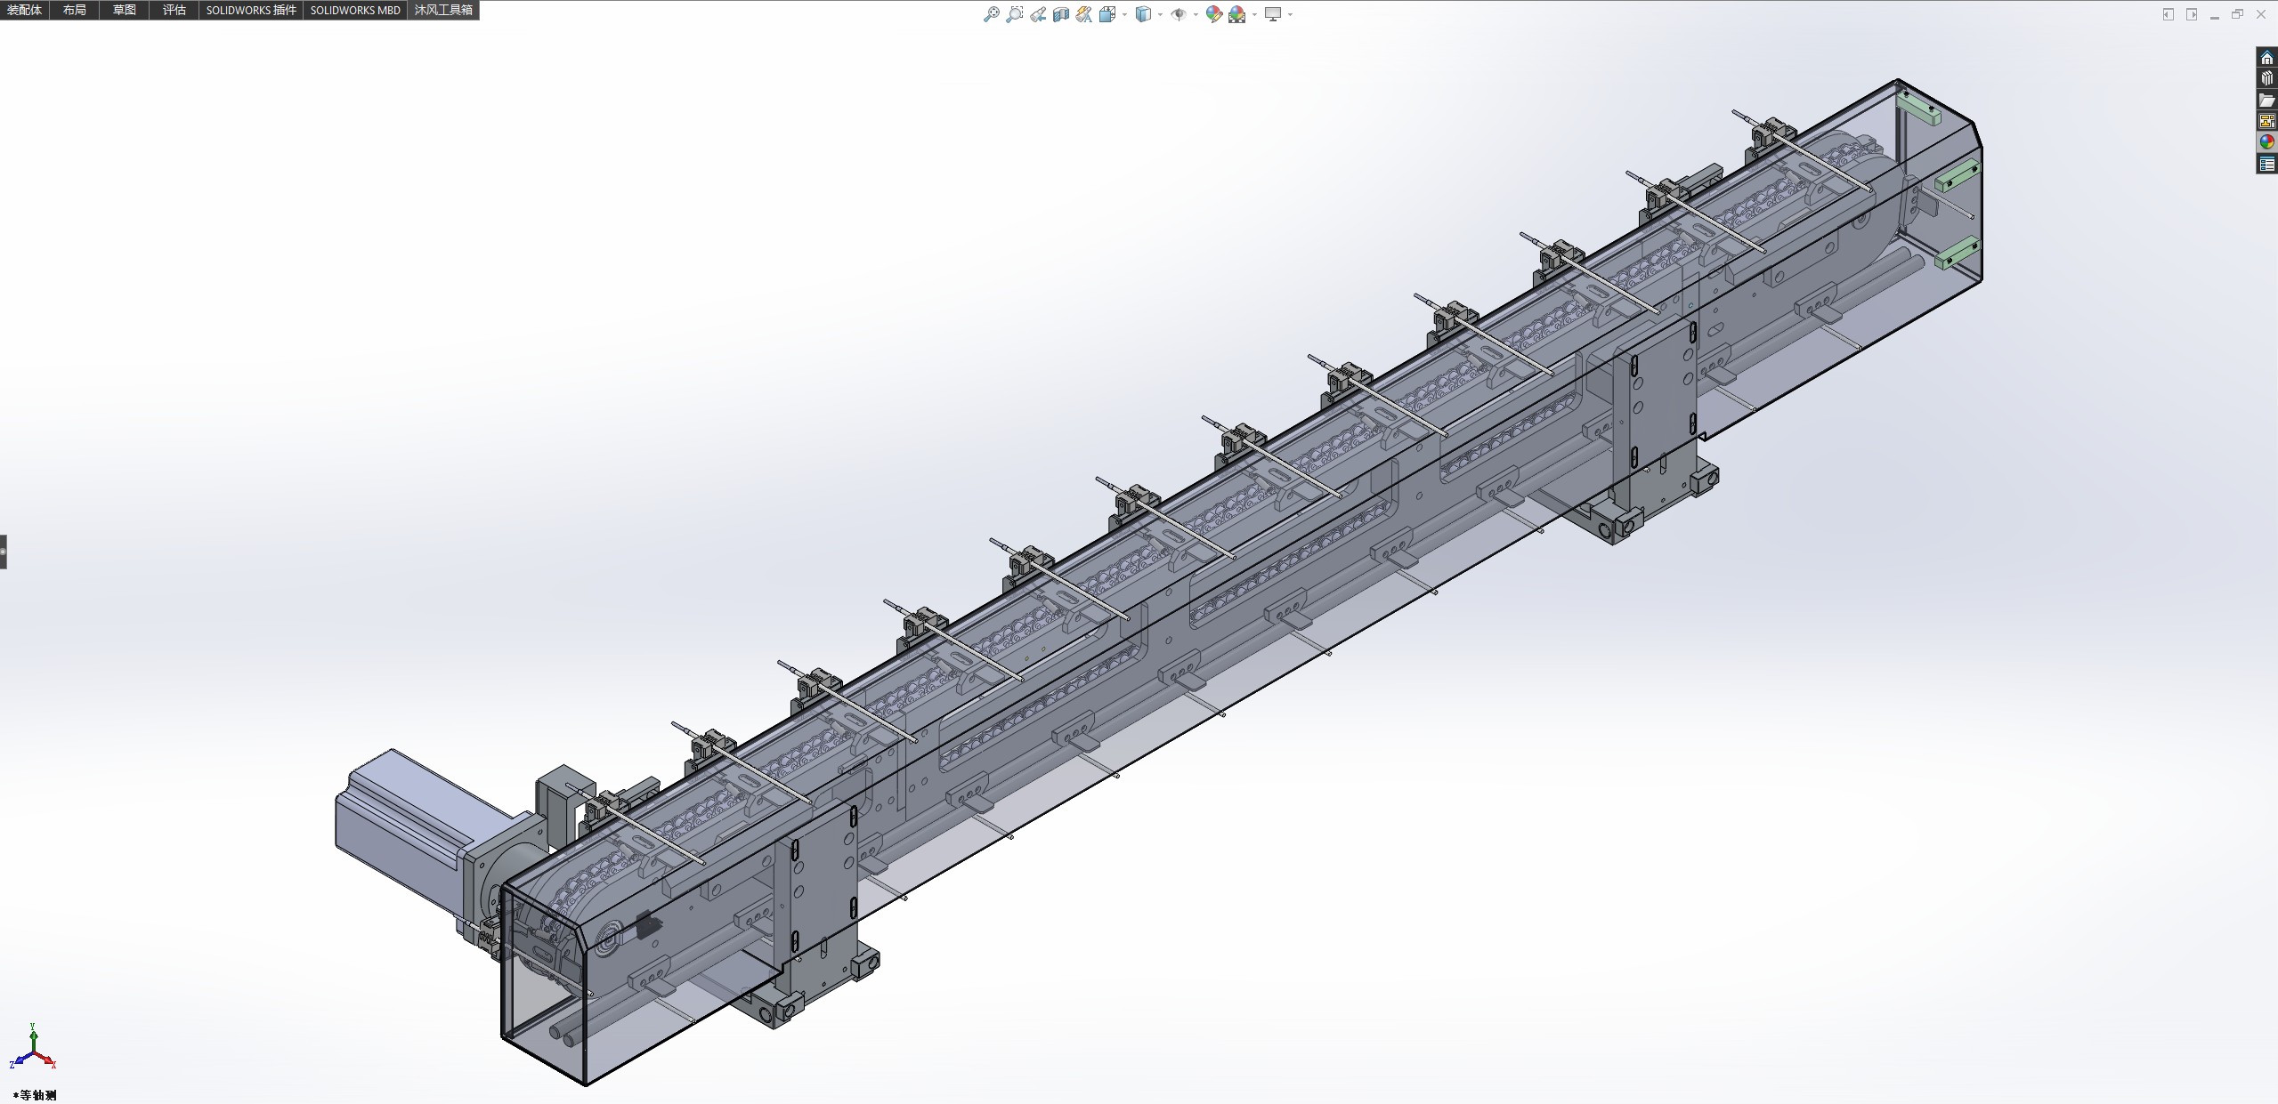This screenshot has height=1104, width=2278.
Task: Expand the Display Style dropdown arrow
Action: click(x=1160, y=14)
